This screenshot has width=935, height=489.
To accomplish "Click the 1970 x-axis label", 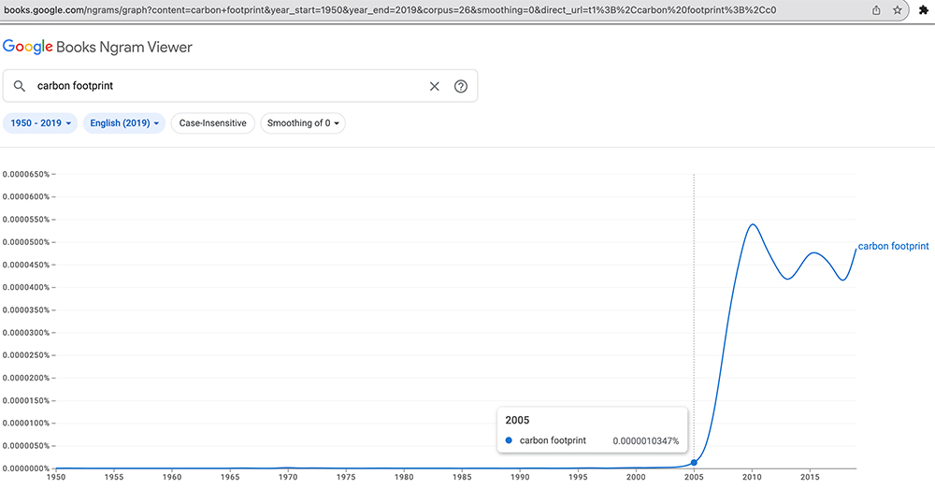I will [x=288, y=477].
